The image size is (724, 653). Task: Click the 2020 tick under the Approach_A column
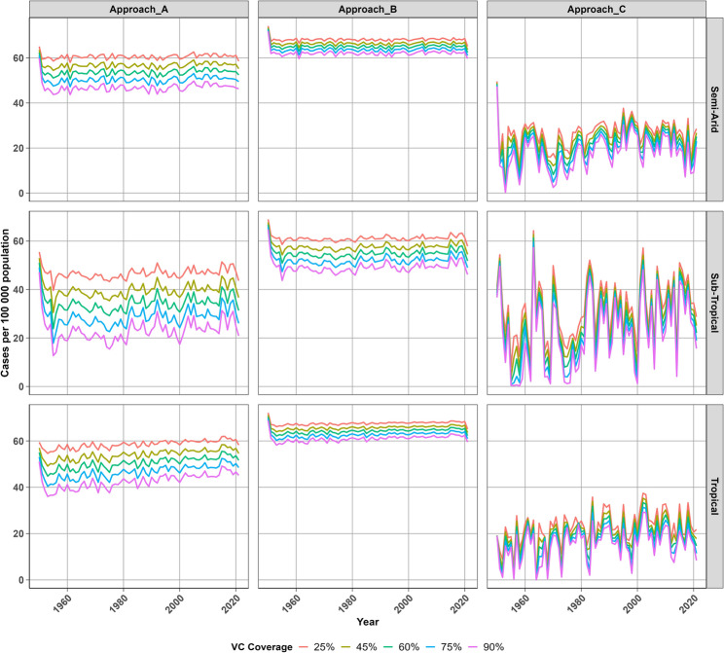(x=231, y=603)
